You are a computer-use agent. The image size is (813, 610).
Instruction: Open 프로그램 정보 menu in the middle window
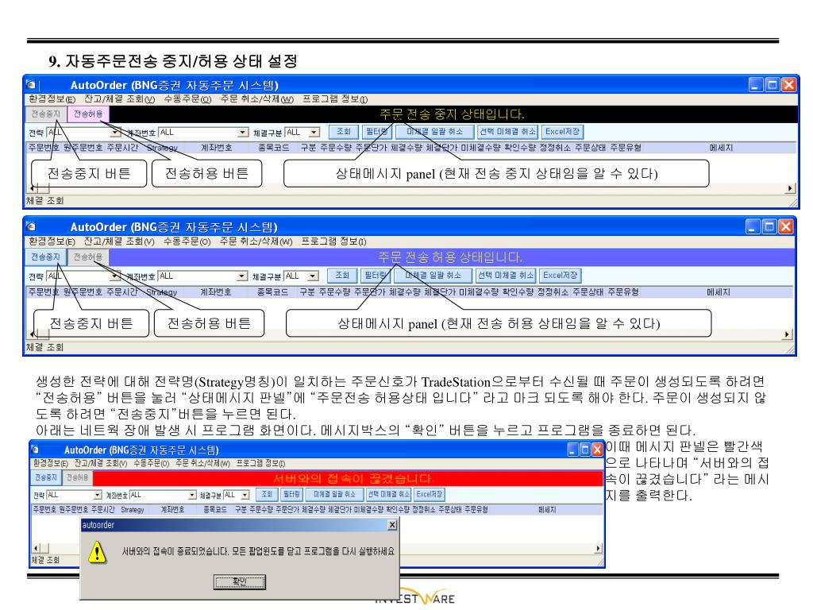[x=334, y=241]
